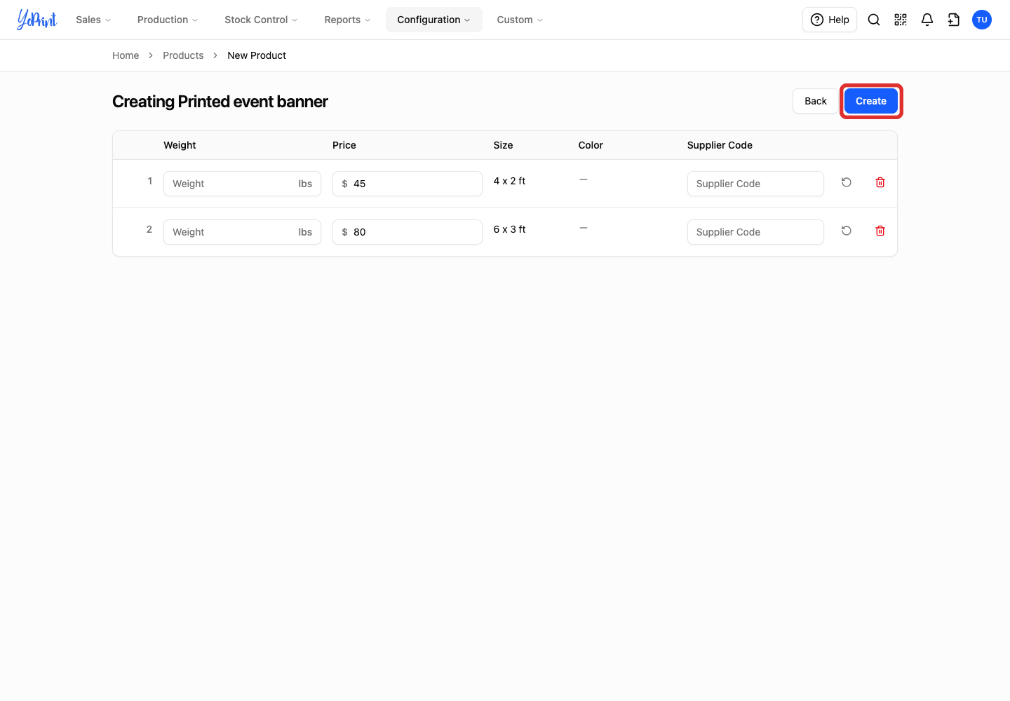
Task: Focus Supplier Code field for 4 x 2 ft
Action: tap(755, 184)
